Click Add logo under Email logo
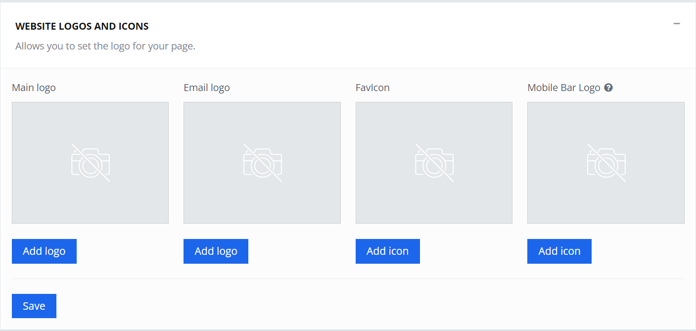 (x=216, y=251)
